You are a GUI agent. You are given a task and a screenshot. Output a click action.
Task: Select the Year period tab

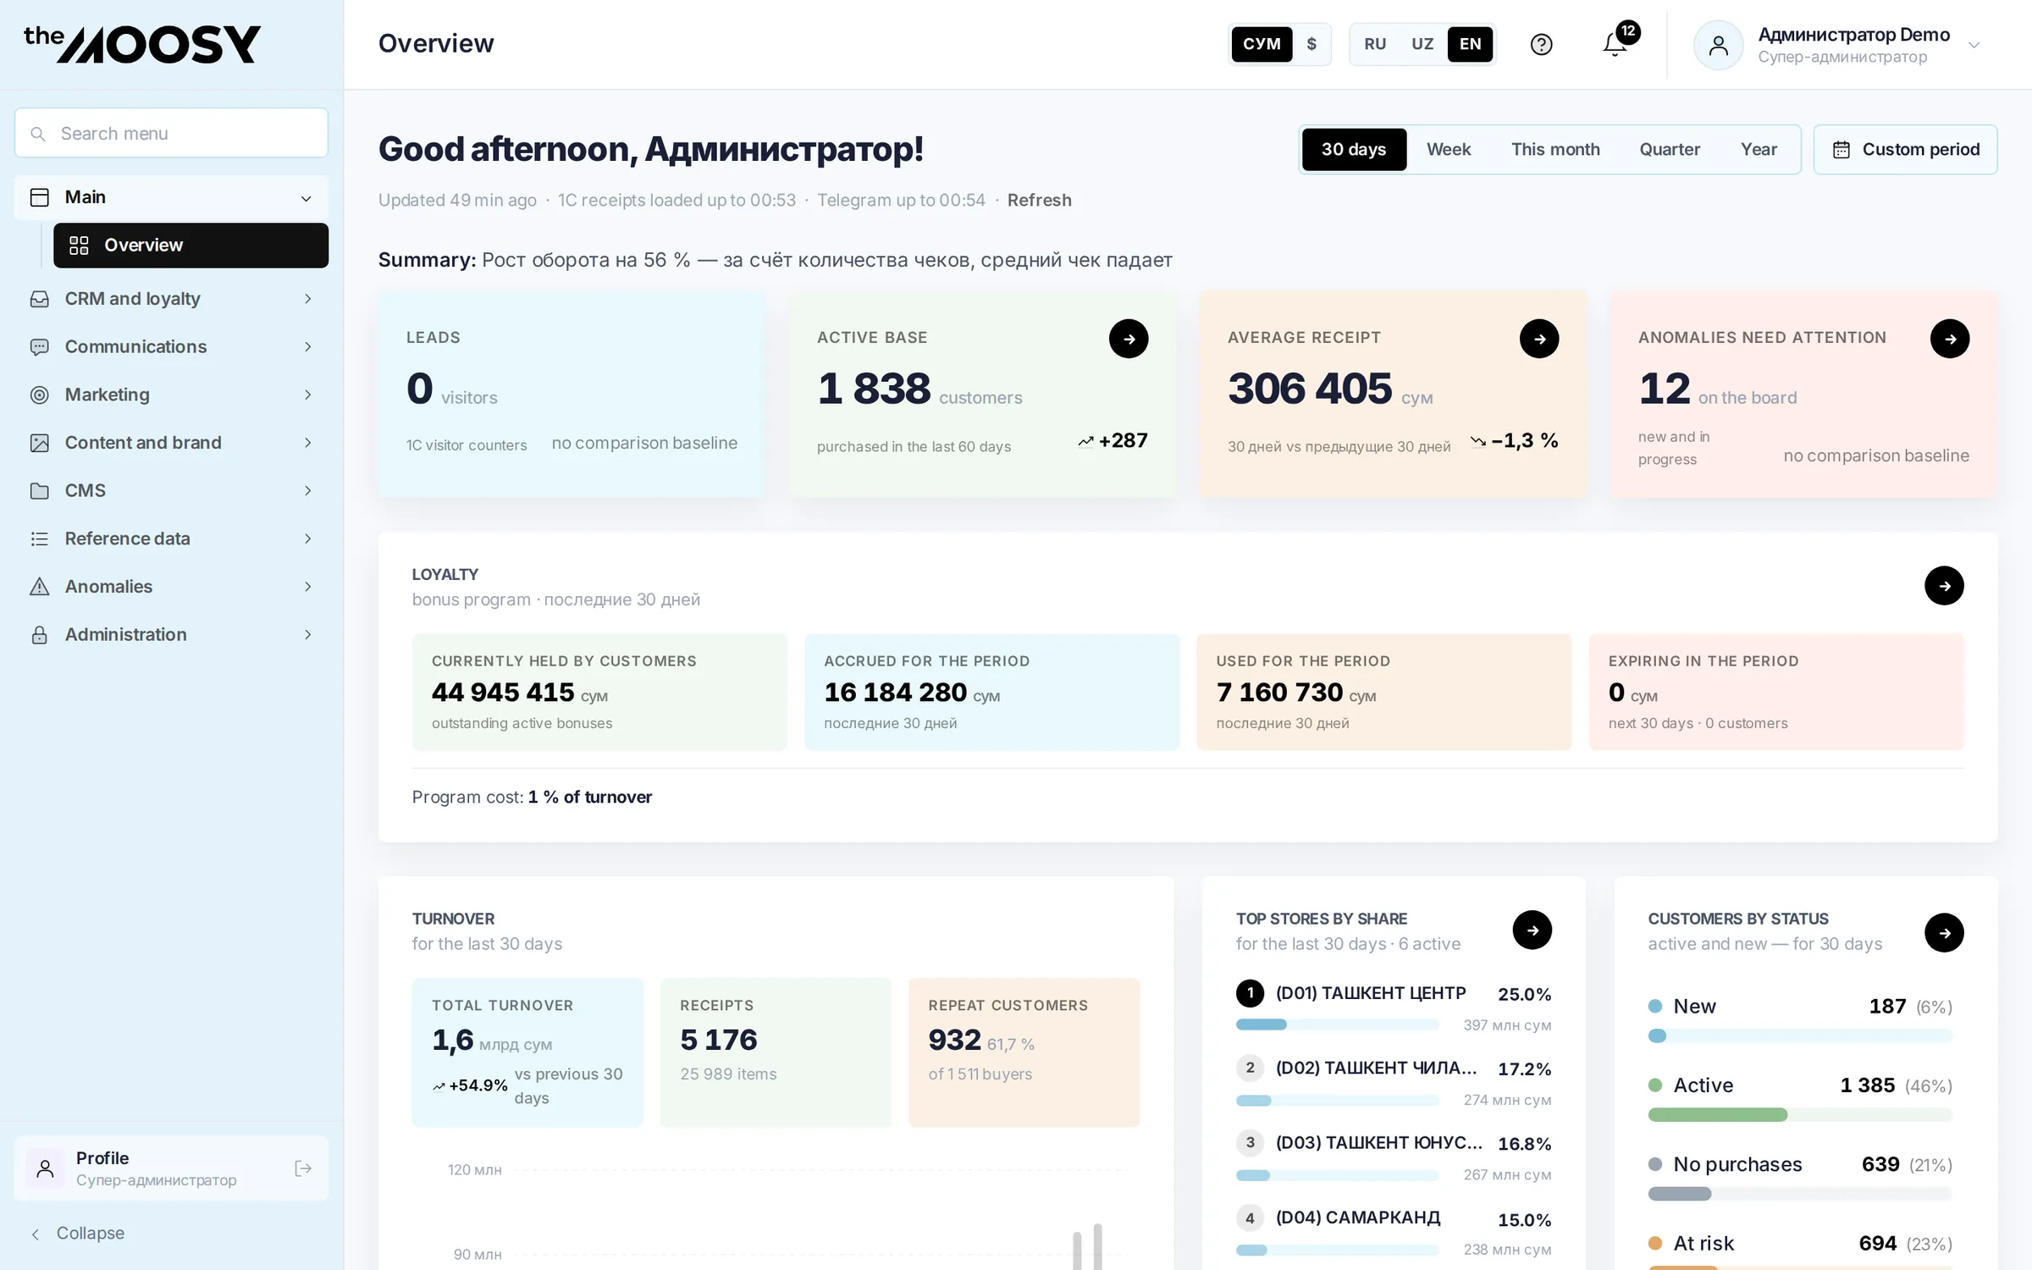(x=1759, y=149)
